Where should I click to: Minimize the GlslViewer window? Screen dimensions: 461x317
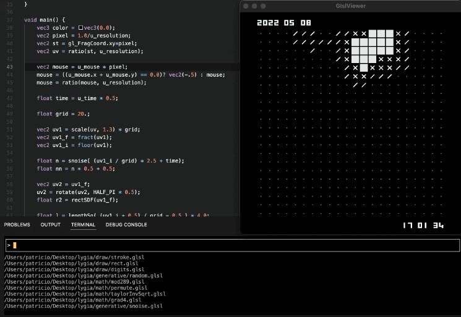(x=254, y=6)
